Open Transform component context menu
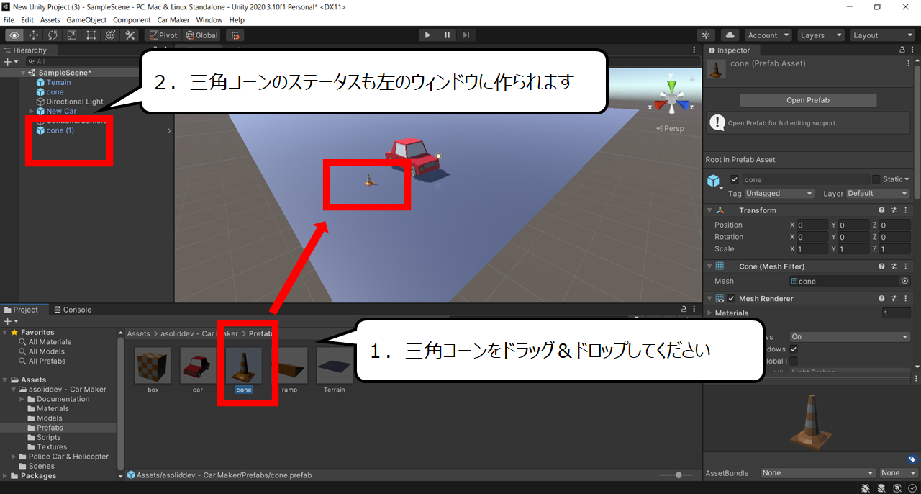 pos(905,210)
